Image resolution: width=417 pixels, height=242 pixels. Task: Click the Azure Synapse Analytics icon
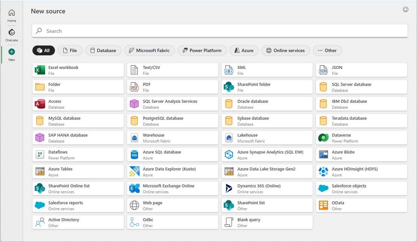(229, 154)
